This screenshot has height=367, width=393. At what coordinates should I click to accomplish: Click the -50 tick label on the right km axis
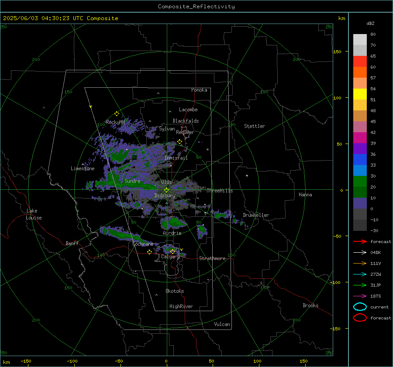point(338,236)
